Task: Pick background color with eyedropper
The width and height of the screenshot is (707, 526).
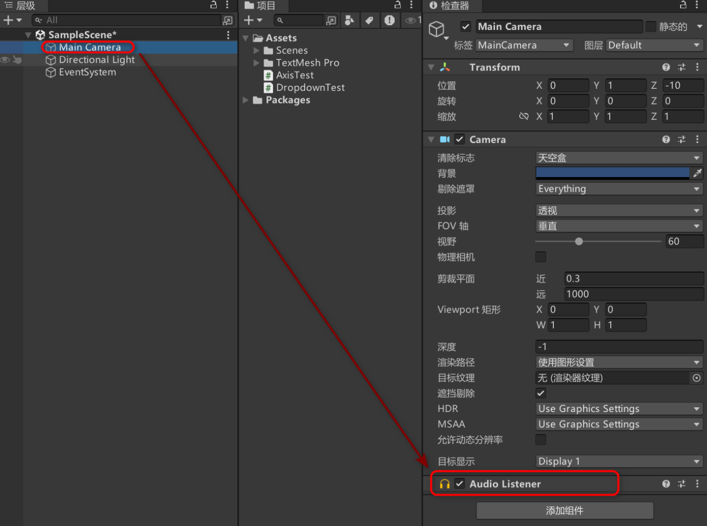Action: tap(698, 173)
